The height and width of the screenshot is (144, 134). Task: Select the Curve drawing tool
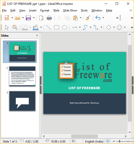(x=85, y=27)
